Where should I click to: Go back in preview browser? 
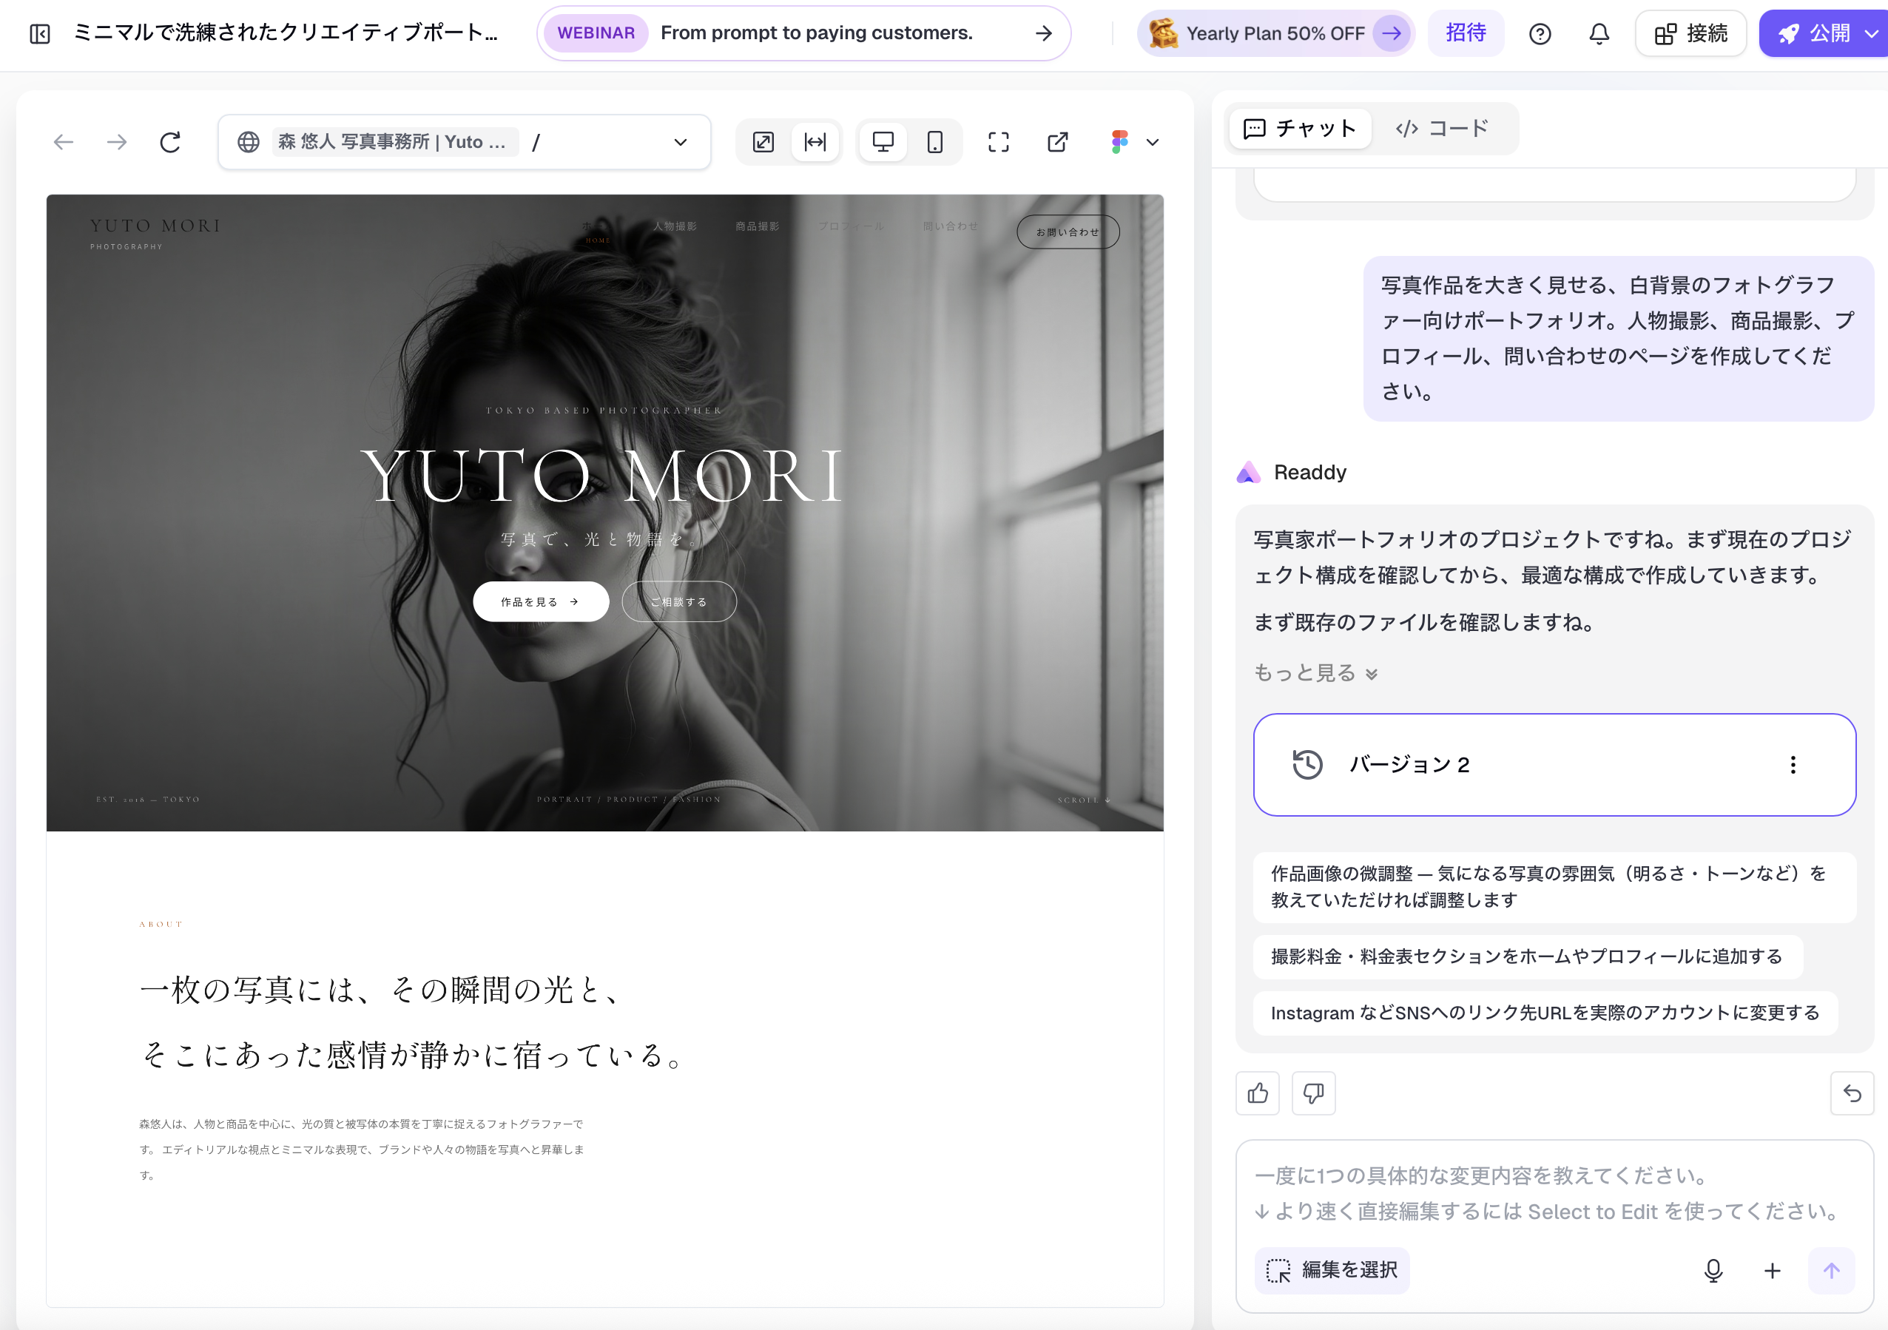64,142
